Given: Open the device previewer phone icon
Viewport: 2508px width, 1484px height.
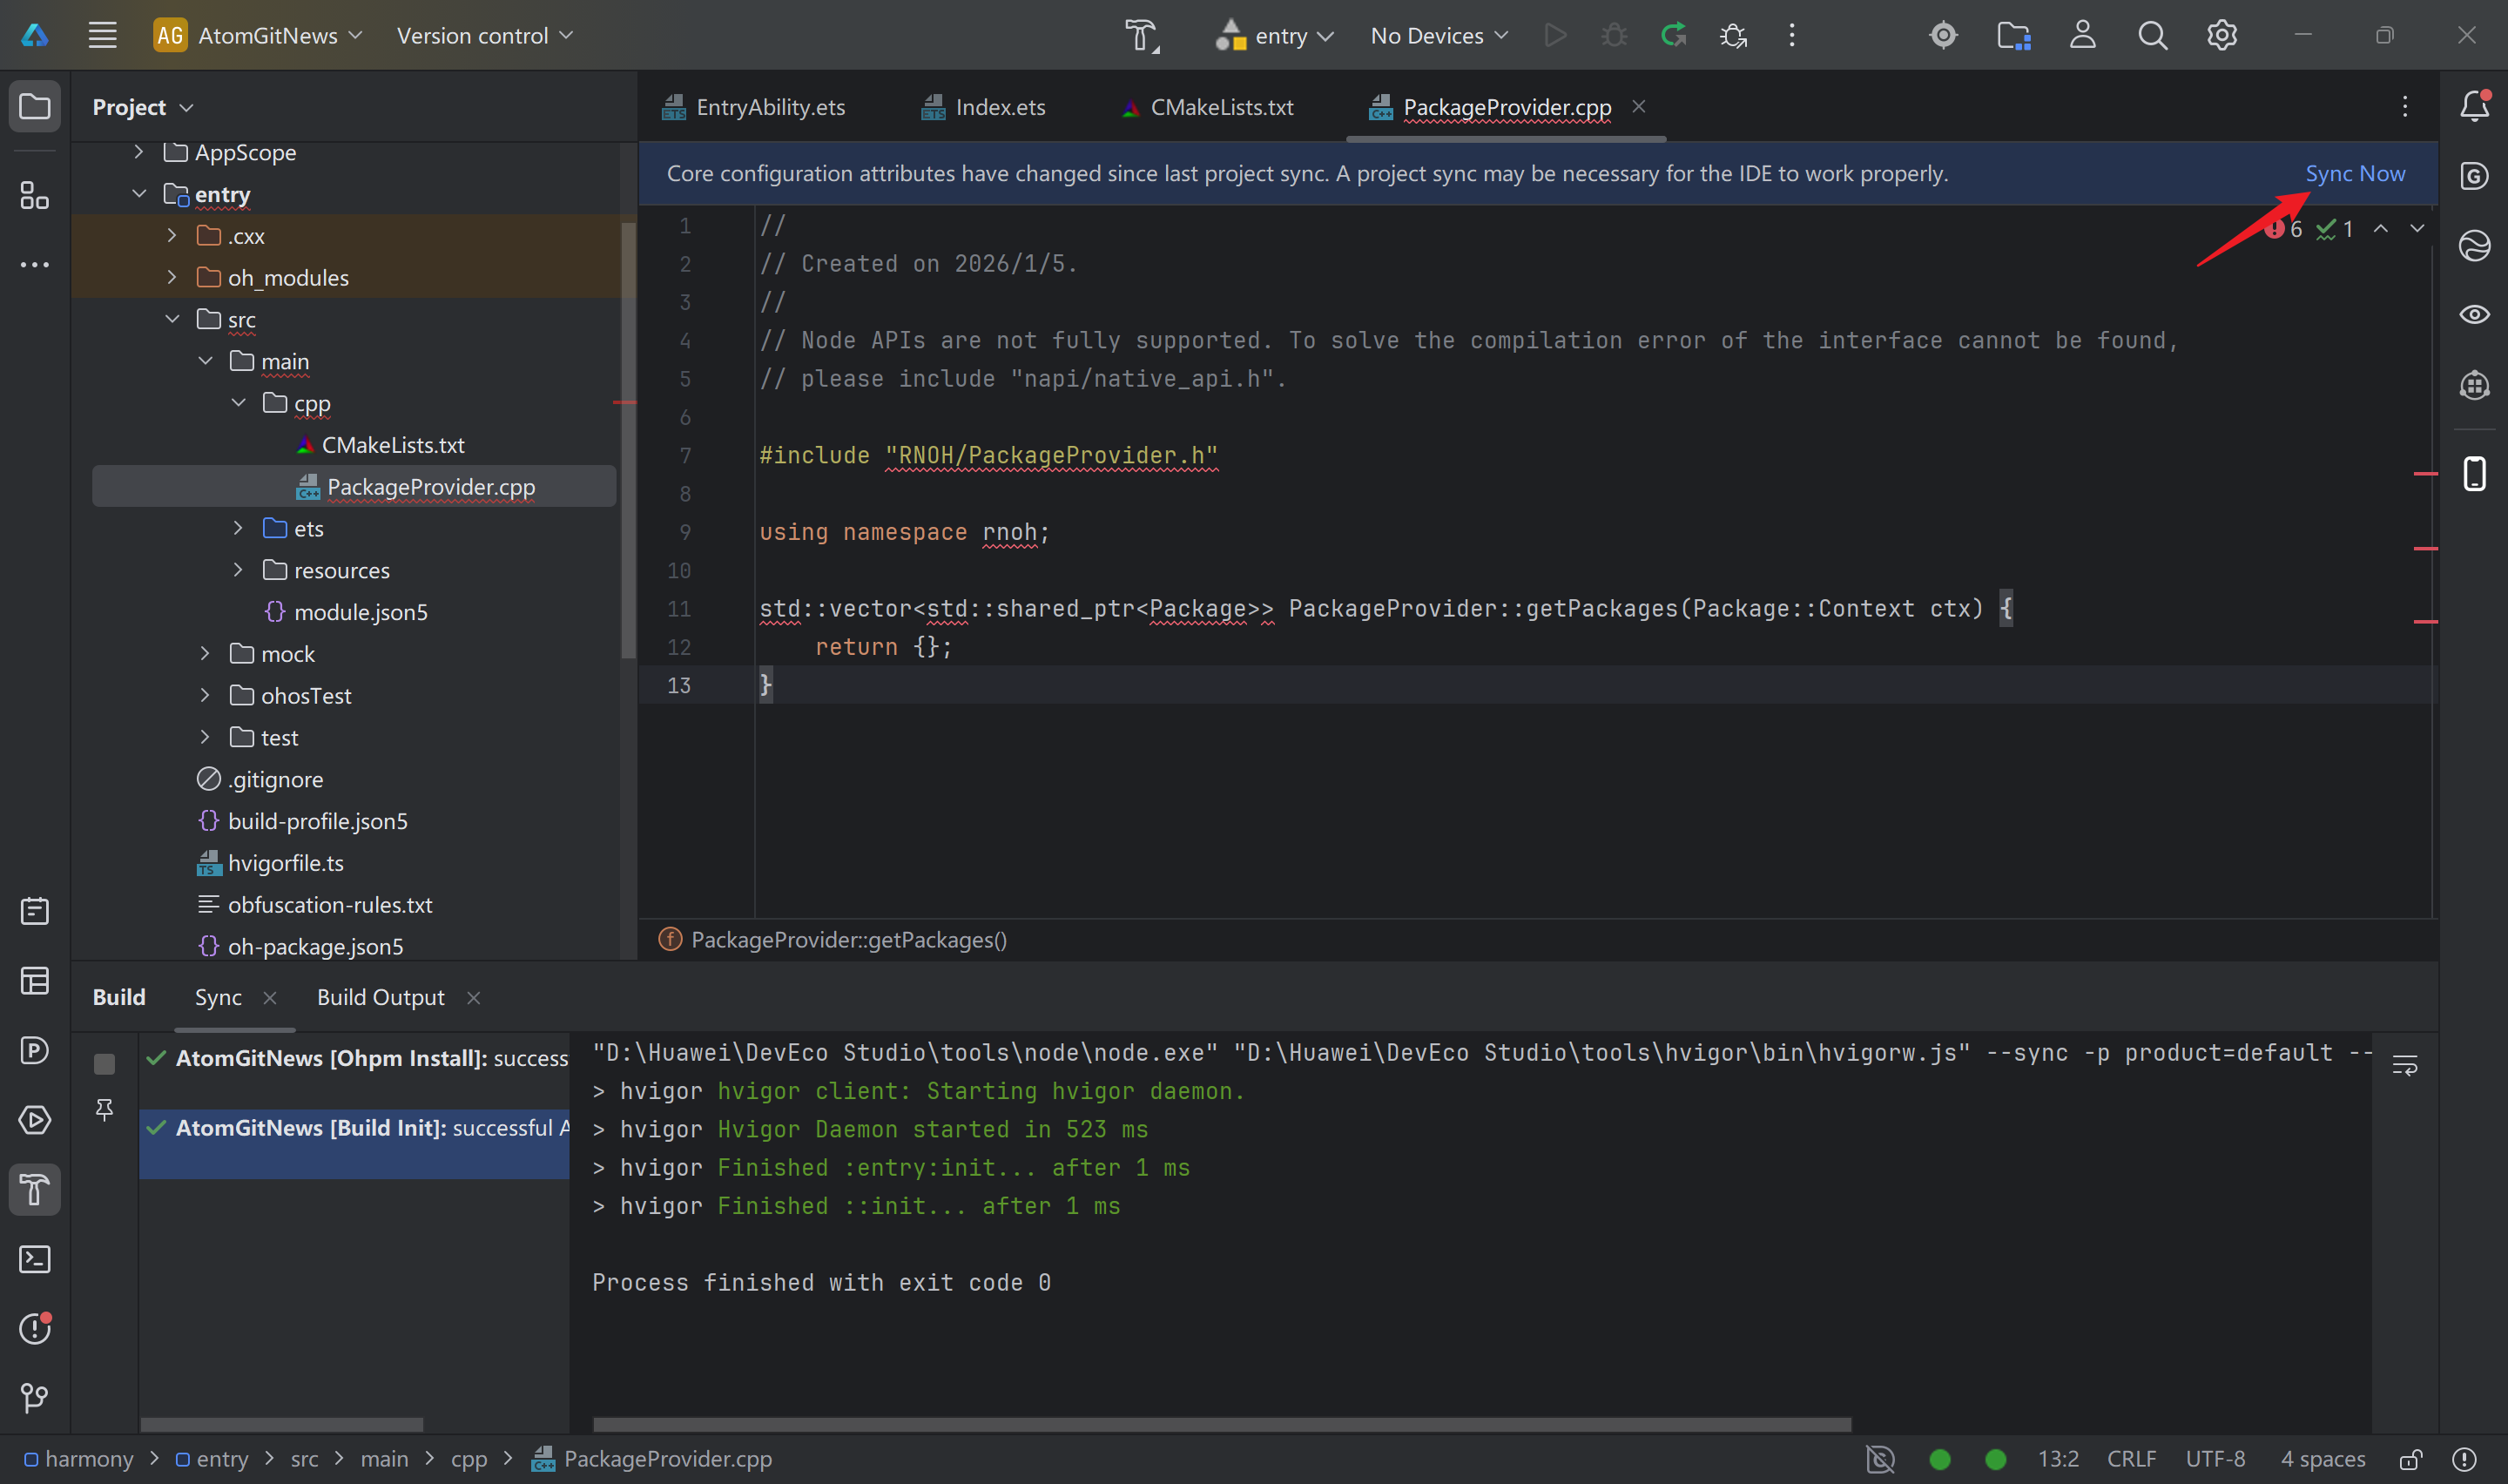Looking at the screenshot, I should point(2474,474).
